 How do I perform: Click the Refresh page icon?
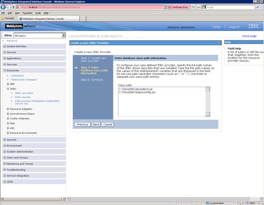(193, 7)
